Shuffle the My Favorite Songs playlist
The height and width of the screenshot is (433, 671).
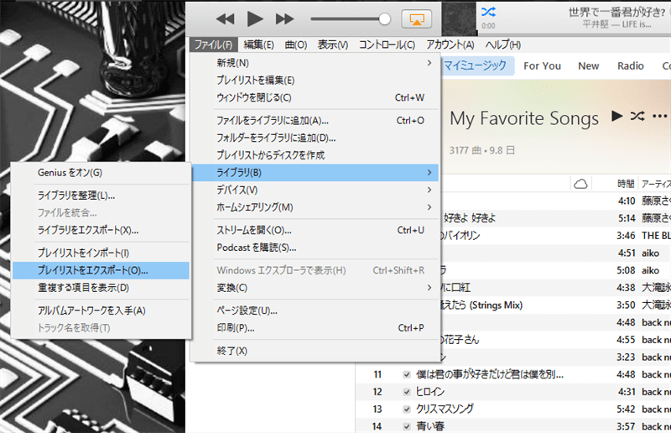(x=637, y=116)
